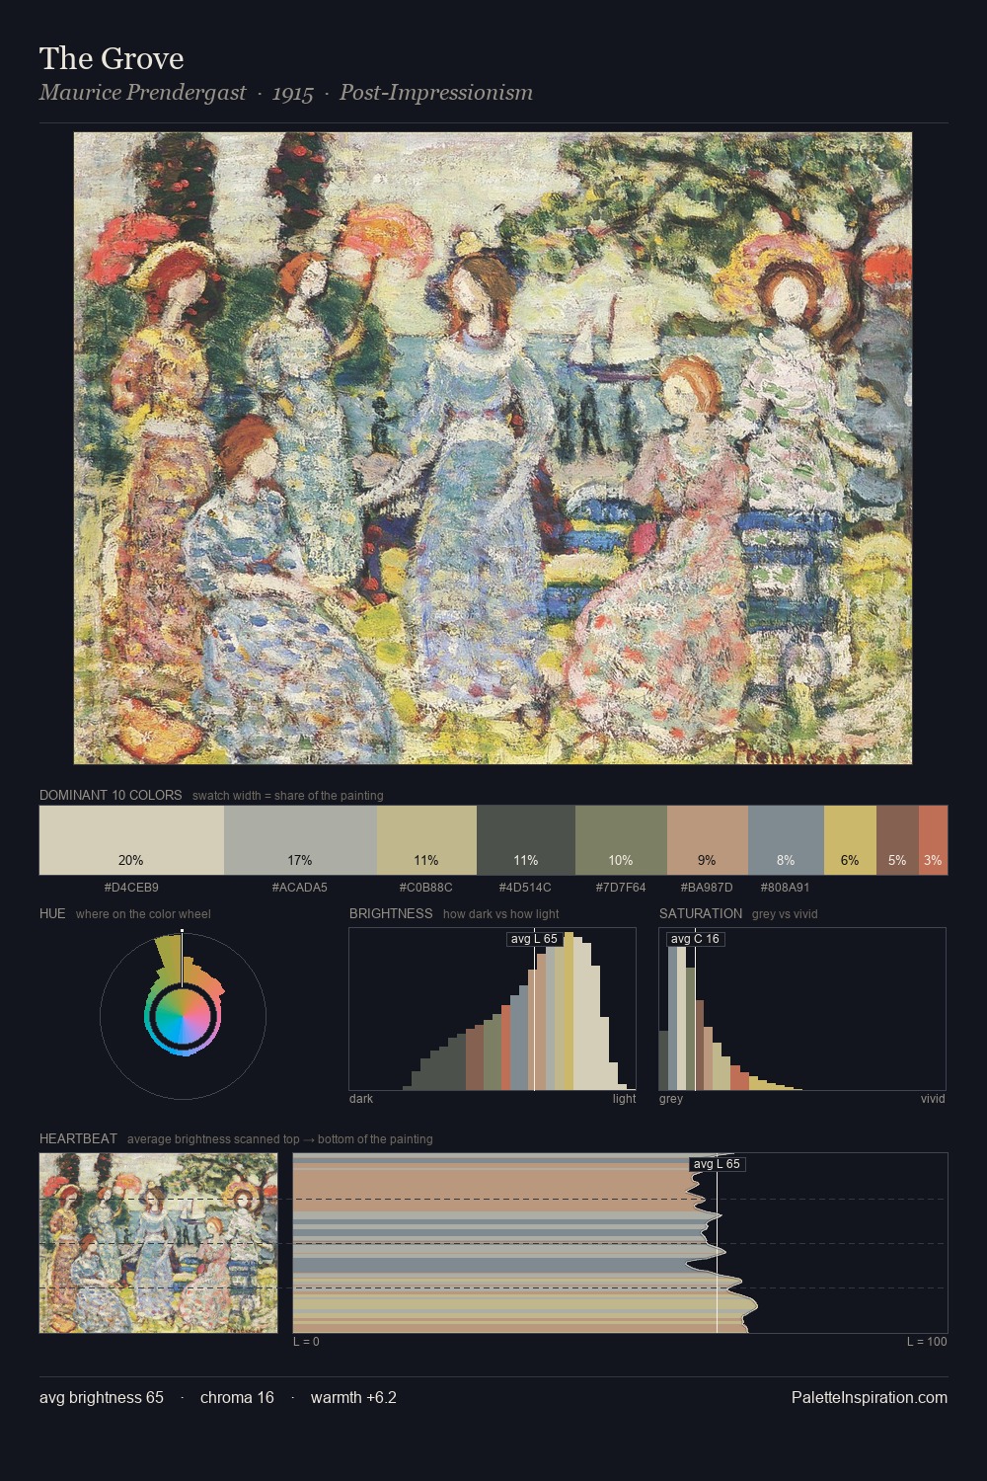Click the 'dark' brightness axis label

coord(361,1099)
